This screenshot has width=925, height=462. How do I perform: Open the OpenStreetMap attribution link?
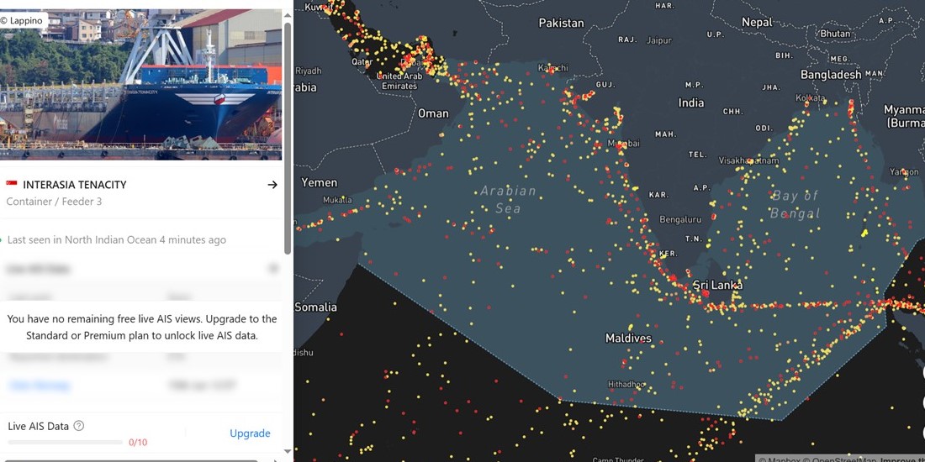coord(841,459)
